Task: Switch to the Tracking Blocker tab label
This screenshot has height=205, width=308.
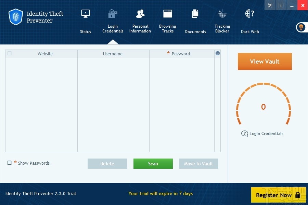Action: coord(222,29)
